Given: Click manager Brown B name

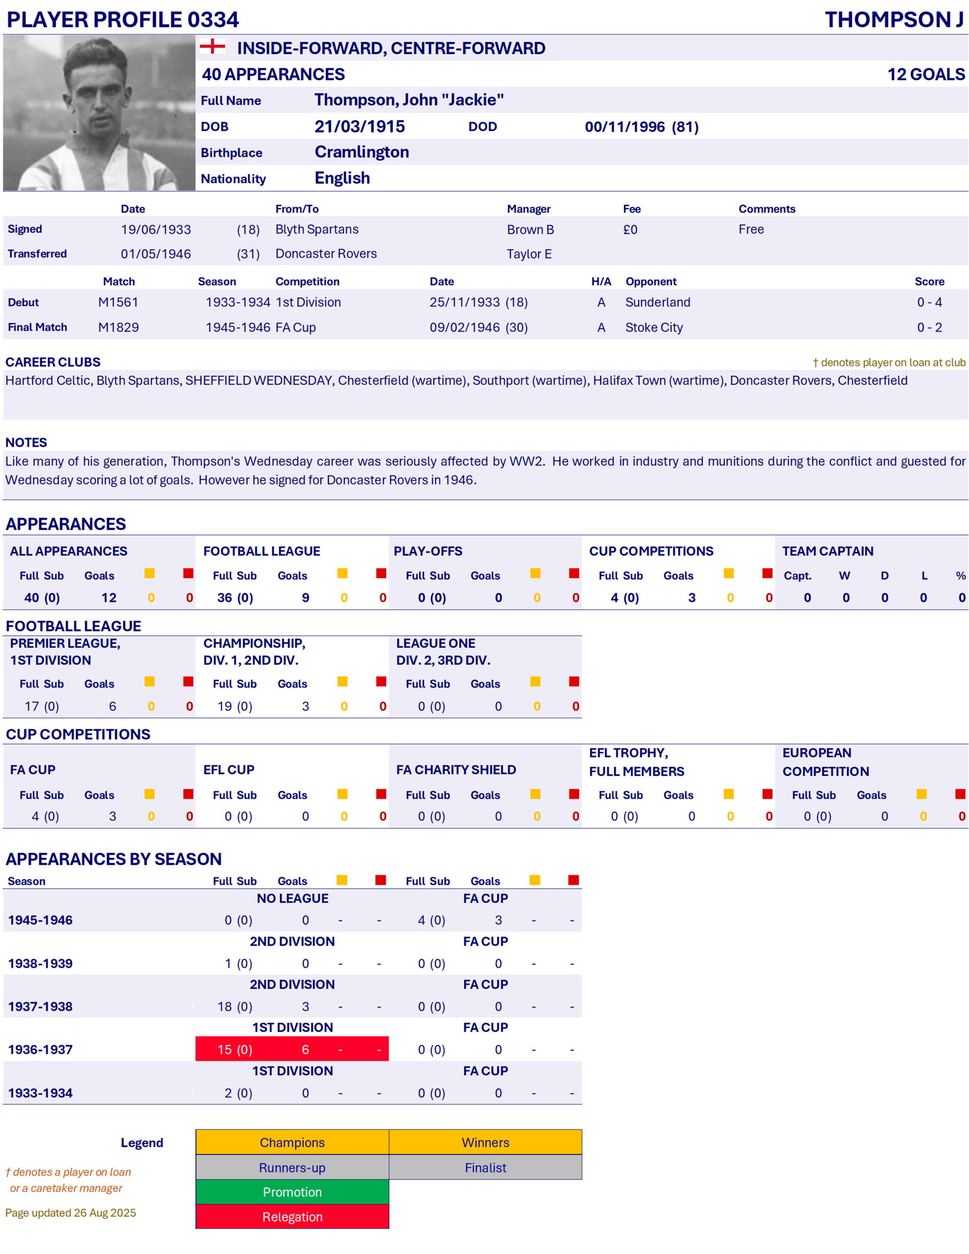Looking at the screenshot, I should (x=530, y=230).
